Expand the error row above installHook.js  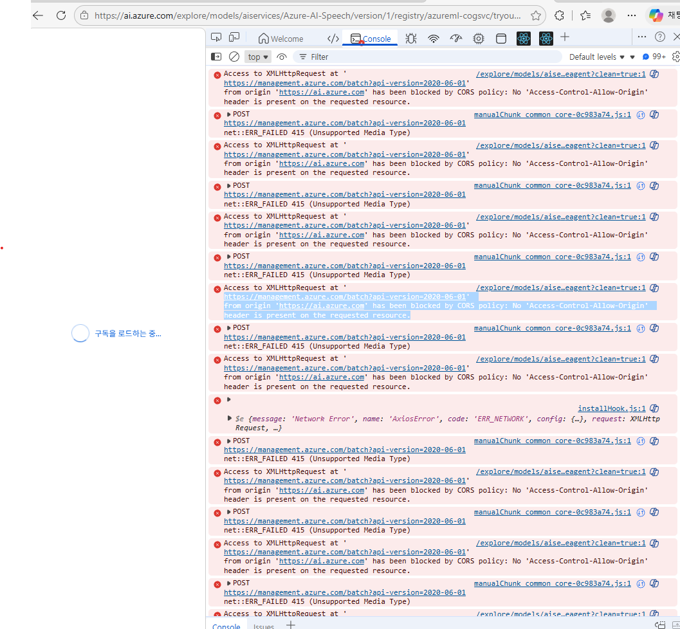[x=228, y=399]
